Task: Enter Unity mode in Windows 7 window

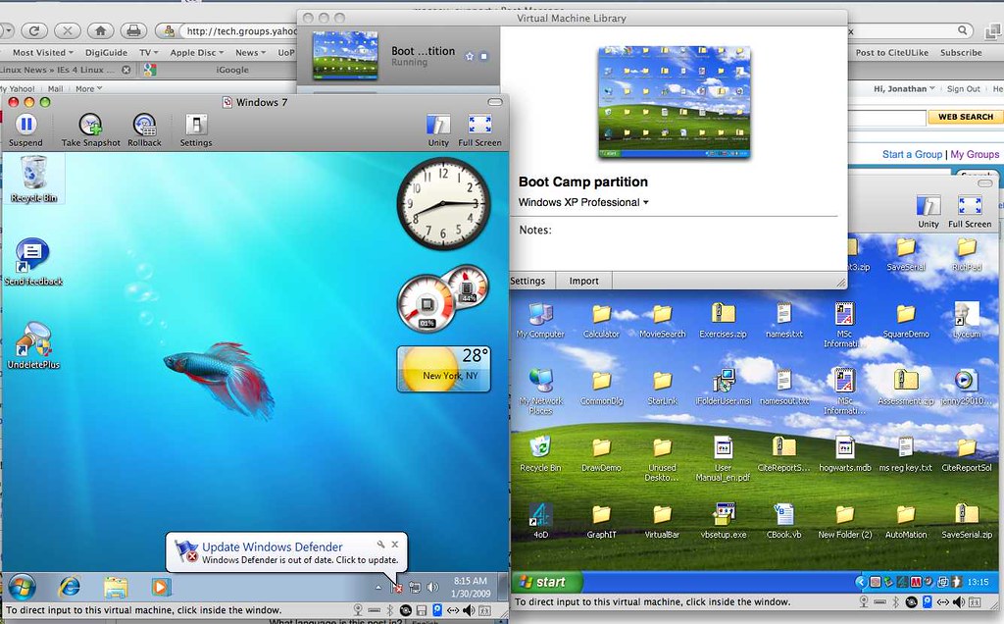Action: [x=438, y=130]
